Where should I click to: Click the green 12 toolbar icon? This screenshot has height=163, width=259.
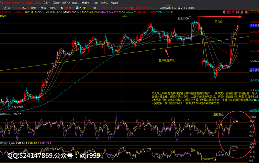click(x=17, y=8)
